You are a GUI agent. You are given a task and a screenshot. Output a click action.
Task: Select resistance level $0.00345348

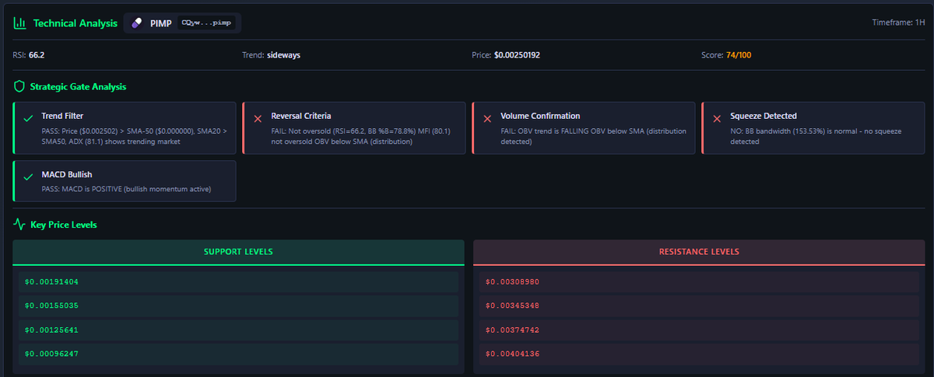(699, 305)
